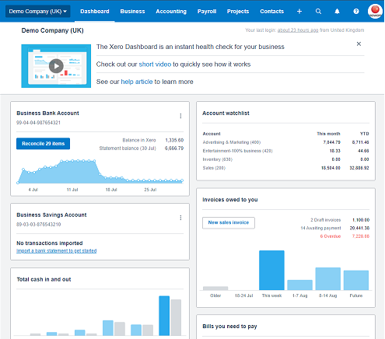Screen dimensions: 385x339
Task: Click the Business Savings Account title
Action: click(x=51, y=215)
